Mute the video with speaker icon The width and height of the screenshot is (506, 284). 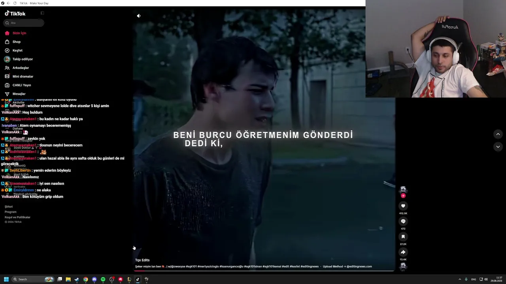click(138, 16)
